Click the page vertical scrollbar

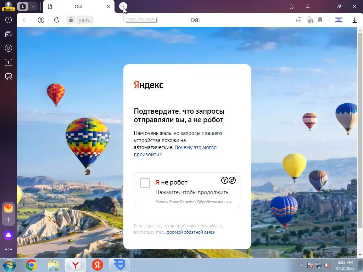pos(360,130)
